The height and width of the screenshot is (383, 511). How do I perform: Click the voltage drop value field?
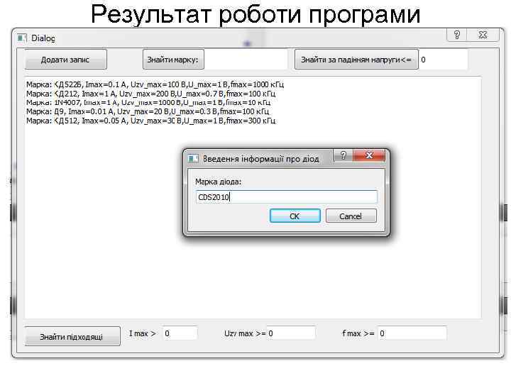coord(443,60)
